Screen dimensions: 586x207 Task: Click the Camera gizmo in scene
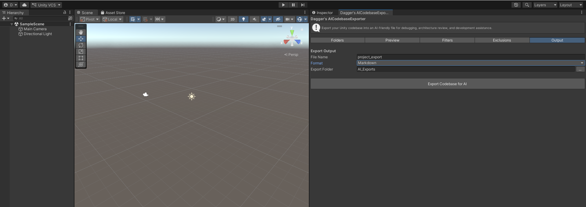pyautogui.click(x=146, y=95)
